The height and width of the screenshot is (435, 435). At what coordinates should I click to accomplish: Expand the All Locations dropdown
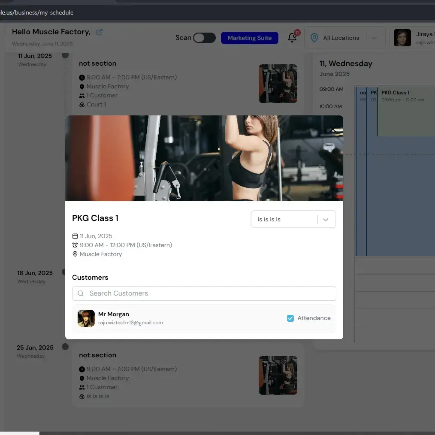point(374,38)
